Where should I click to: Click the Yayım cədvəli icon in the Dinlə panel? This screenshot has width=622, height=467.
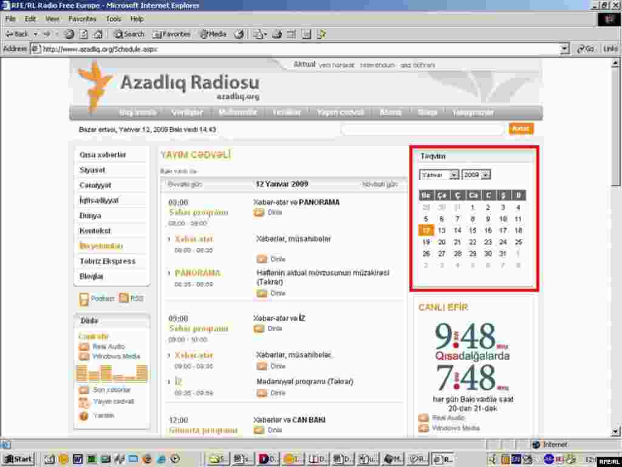[82, 402]
